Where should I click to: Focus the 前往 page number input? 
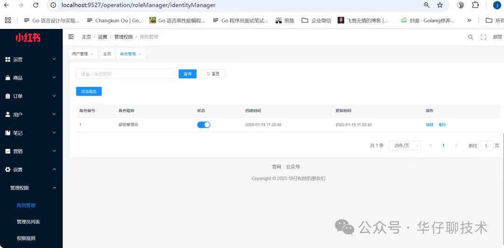pyautogui.click(x=486, y=146)
